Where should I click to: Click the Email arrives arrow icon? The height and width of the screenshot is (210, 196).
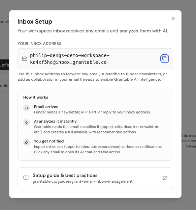tap(27, 108)
